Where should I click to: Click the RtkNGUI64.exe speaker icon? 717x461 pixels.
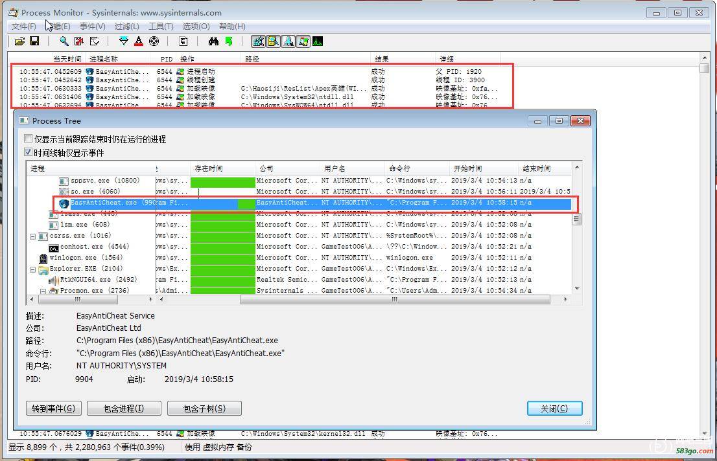pyautogui.click(x=54, y=280)
